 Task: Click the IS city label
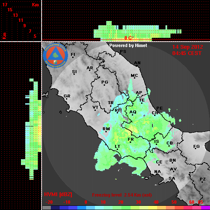tap(157, 142)
